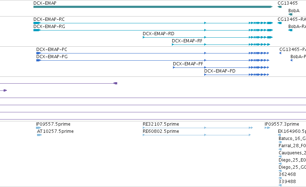Click the CG13465 gene label

click(288, 3)
